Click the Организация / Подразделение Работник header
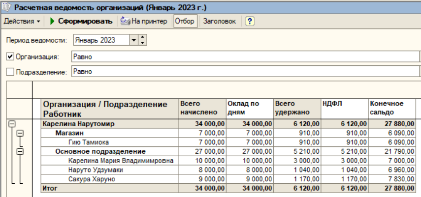This screenshot has width=421, height=197. click(x=110, y=109)
